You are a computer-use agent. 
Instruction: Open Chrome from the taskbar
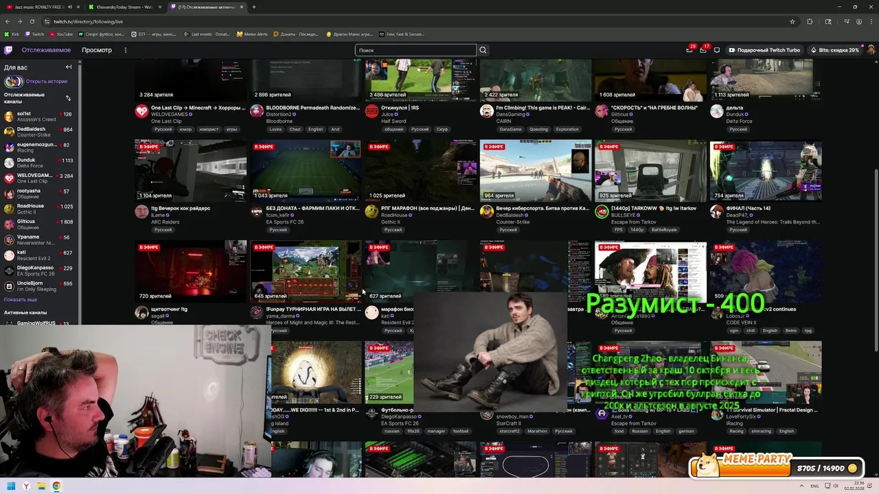[x=56, y=486]
